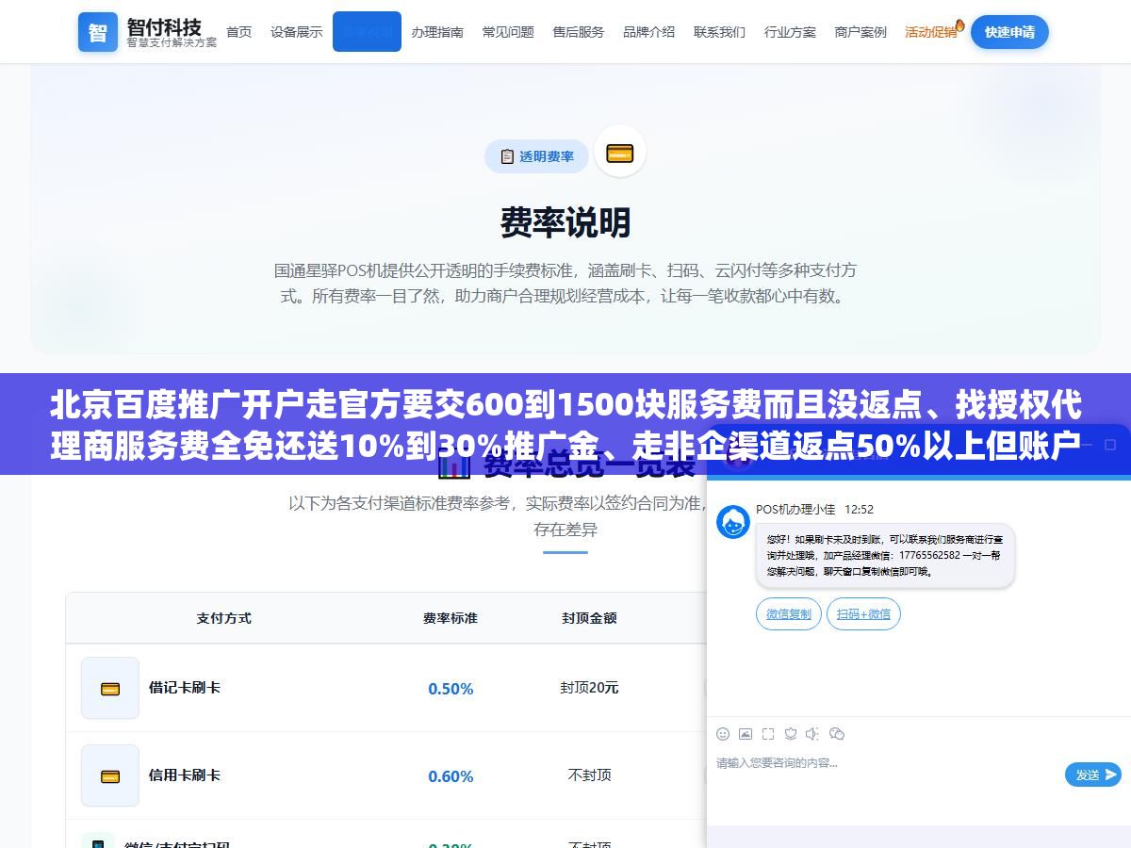1131x848 pixels.
Task: Click the 0.60% rate value
Action: [451, 776]
